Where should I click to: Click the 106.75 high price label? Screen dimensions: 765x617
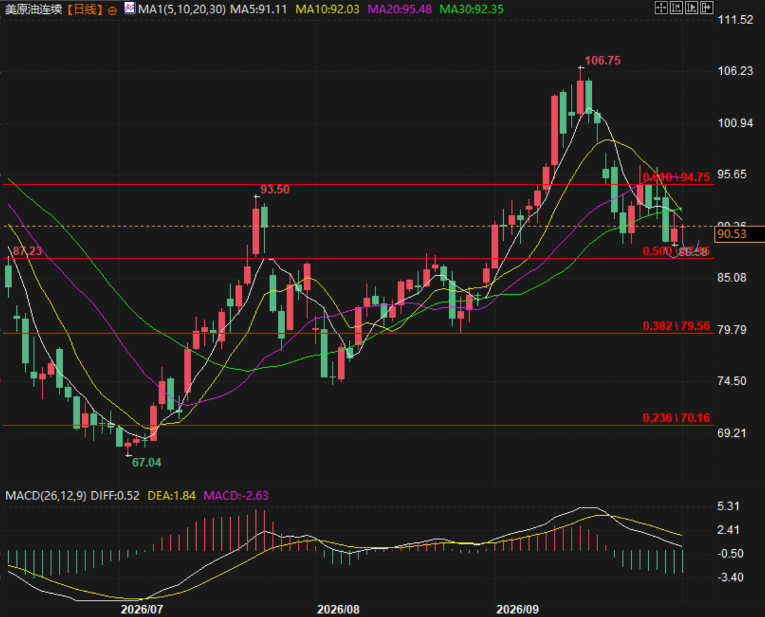[x=603, y=61]
